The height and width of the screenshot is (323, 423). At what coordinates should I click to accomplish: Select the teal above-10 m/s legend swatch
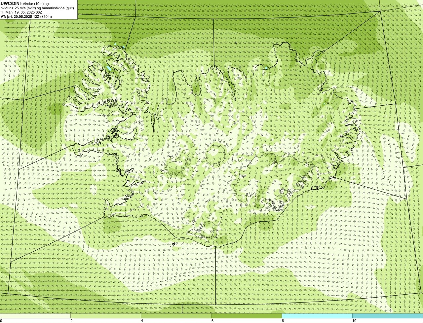pos(388,316)
